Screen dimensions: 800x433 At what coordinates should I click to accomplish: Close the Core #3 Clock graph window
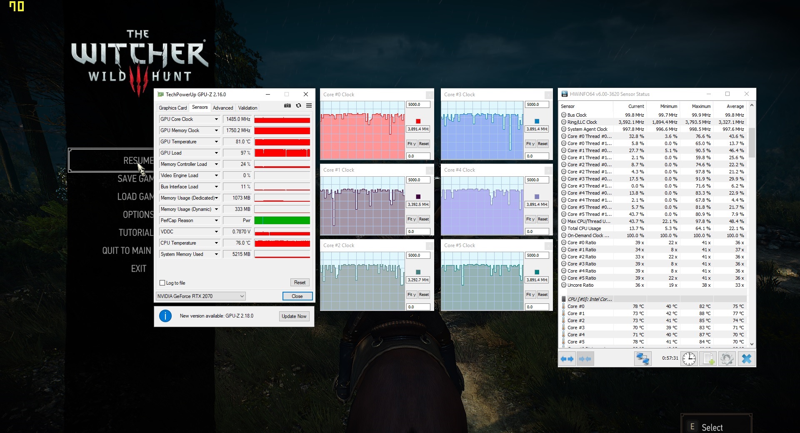[547, 95]
